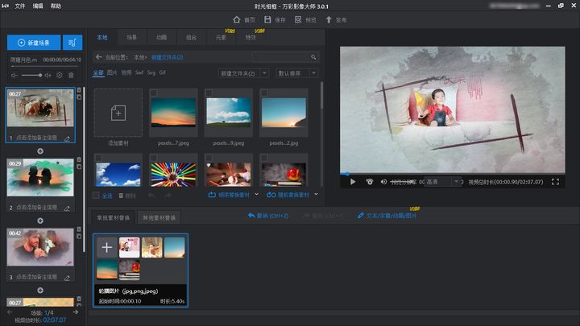This screenshot has width=580, height=326.
Task: Switch to the 元素 VIP tab
Action: tap(221, 37)
